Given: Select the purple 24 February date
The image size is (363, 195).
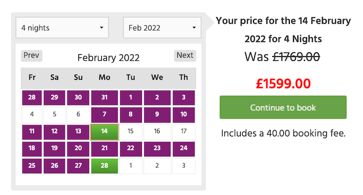Looking at the screenshot, I should coord(184,149).
